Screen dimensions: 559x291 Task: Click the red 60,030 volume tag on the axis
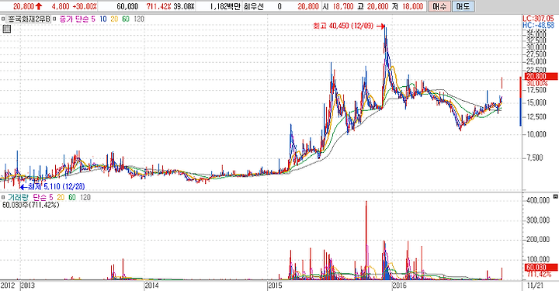pyautogui.click(x=541, y=268)
